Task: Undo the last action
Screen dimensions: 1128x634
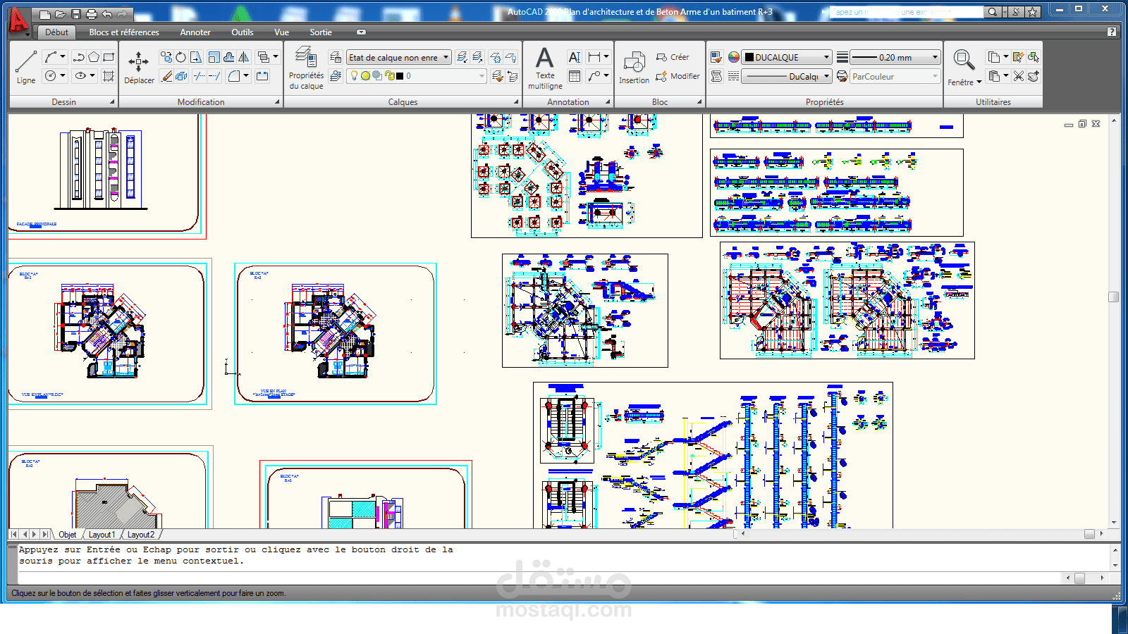Action: [x=107, y=13]
